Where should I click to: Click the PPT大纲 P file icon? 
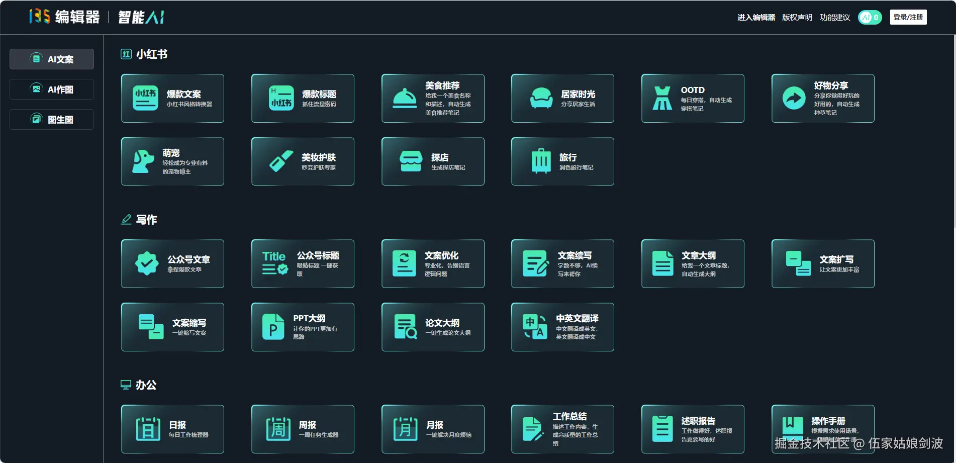[x=273, y=327]
